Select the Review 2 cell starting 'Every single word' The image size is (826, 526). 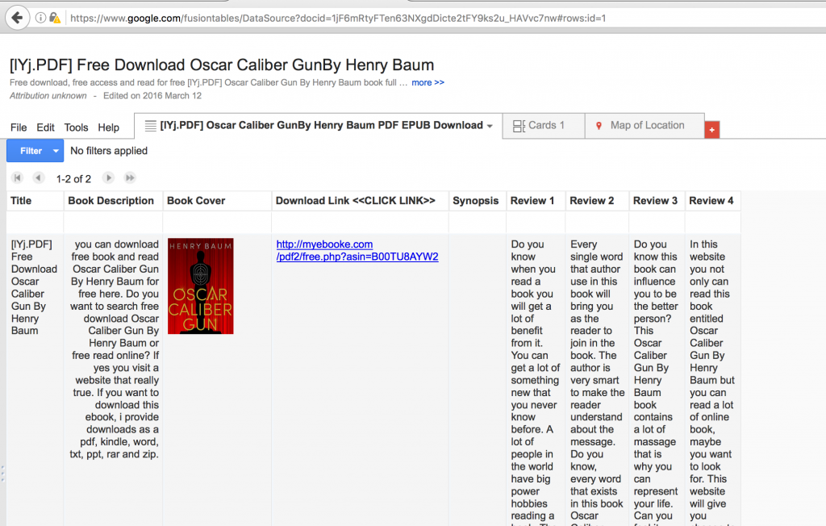tap(597, 379)
